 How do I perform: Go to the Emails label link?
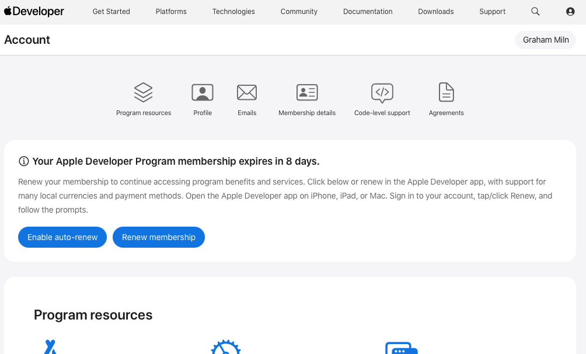click(x=247, y=113)
